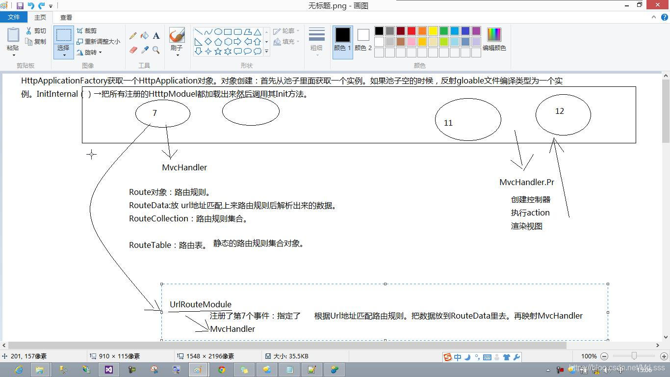670x377 pixels.
Task: Pick the Rounded rectangle shape
Action: (238, 31)
